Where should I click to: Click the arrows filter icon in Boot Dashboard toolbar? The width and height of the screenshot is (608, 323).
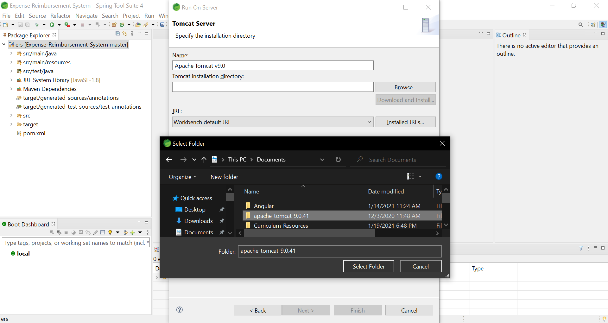[125, 232]
